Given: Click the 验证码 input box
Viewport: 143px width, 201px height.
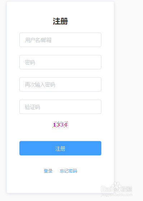Looking at the screenshot, I should click(x=60, y=107).
